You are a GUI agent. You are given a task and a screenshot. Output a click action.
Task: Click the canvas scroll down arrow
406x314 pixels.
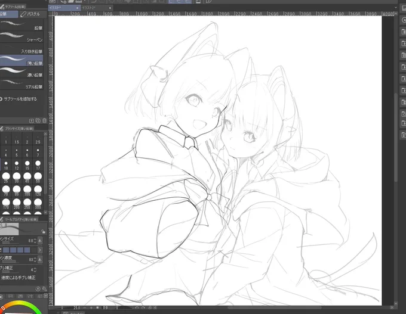pos(396,303)
